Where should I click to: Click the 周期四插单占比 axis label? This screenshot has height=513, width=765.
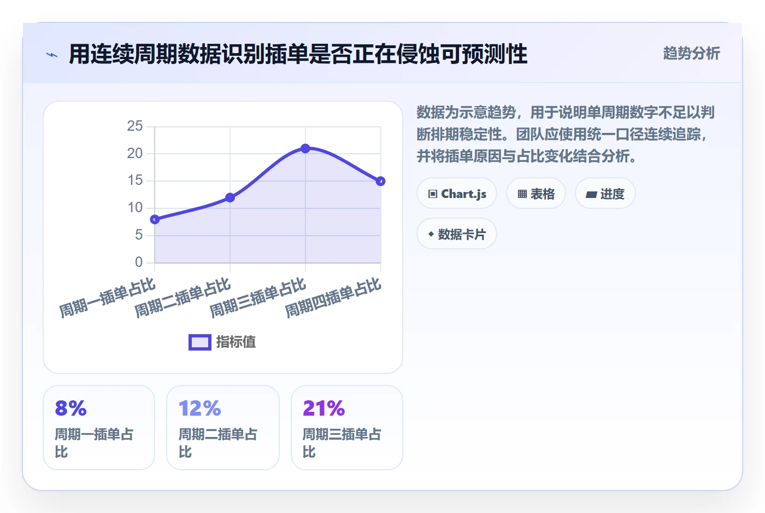click(x=334, y=298)
